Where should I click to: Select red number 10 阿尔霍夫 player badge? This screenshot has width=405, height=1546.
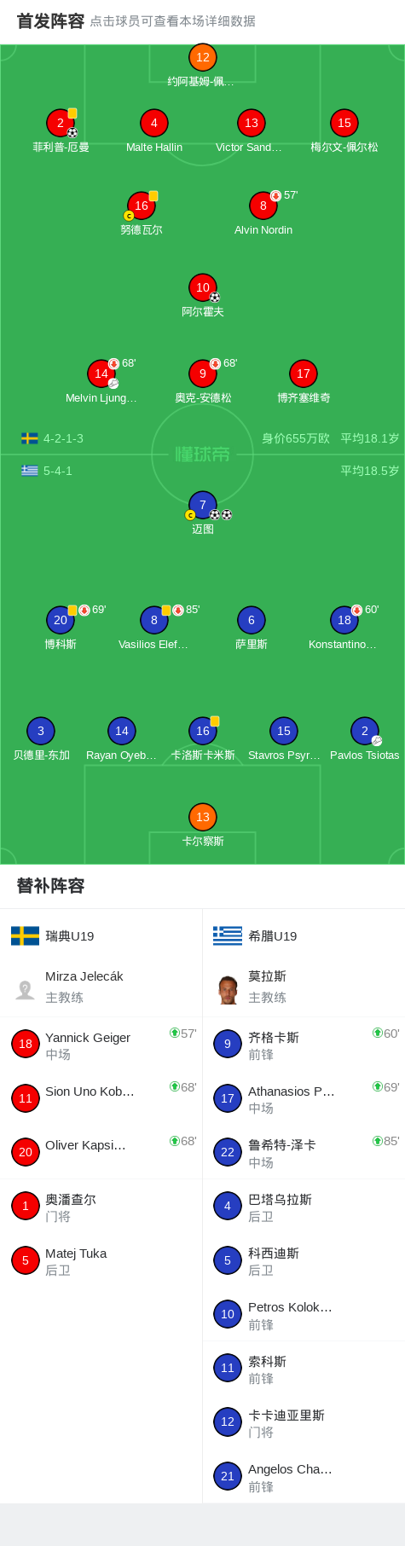202,287
